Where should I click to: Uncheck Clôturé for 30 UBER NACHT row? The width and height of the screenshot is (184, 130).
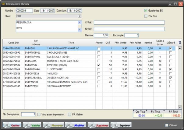[171, 78]
